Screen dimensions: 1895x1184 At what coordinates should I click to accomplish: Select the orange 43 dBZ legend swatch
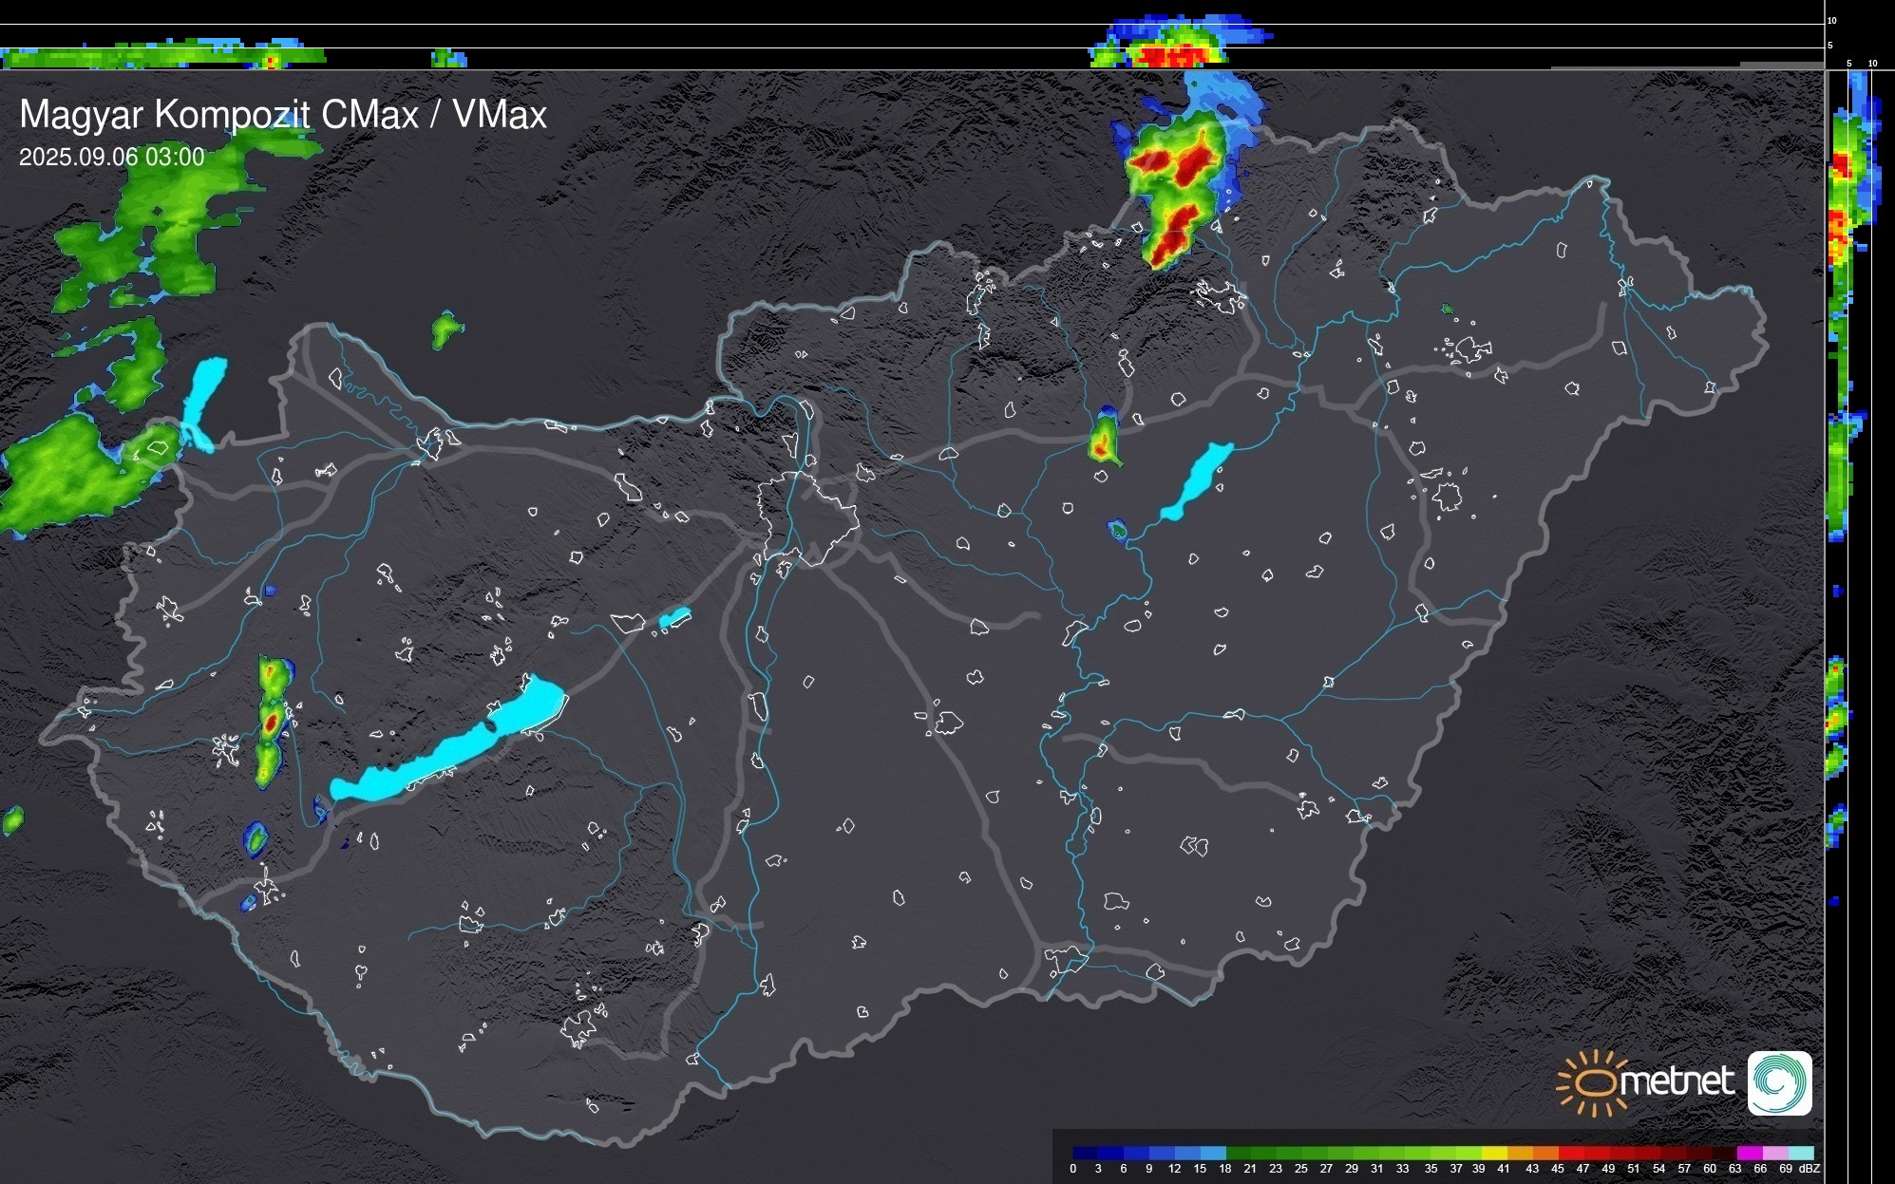pyautogui.click(x=1544, y=1153)
